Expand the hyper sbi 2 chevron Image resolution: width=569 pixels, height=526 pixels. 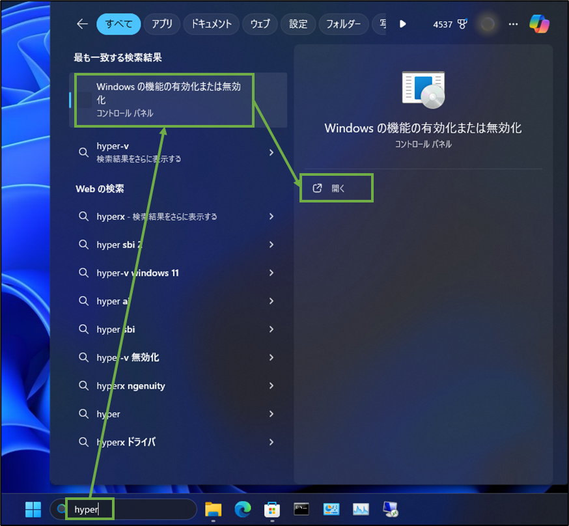[x=271, y=245]
